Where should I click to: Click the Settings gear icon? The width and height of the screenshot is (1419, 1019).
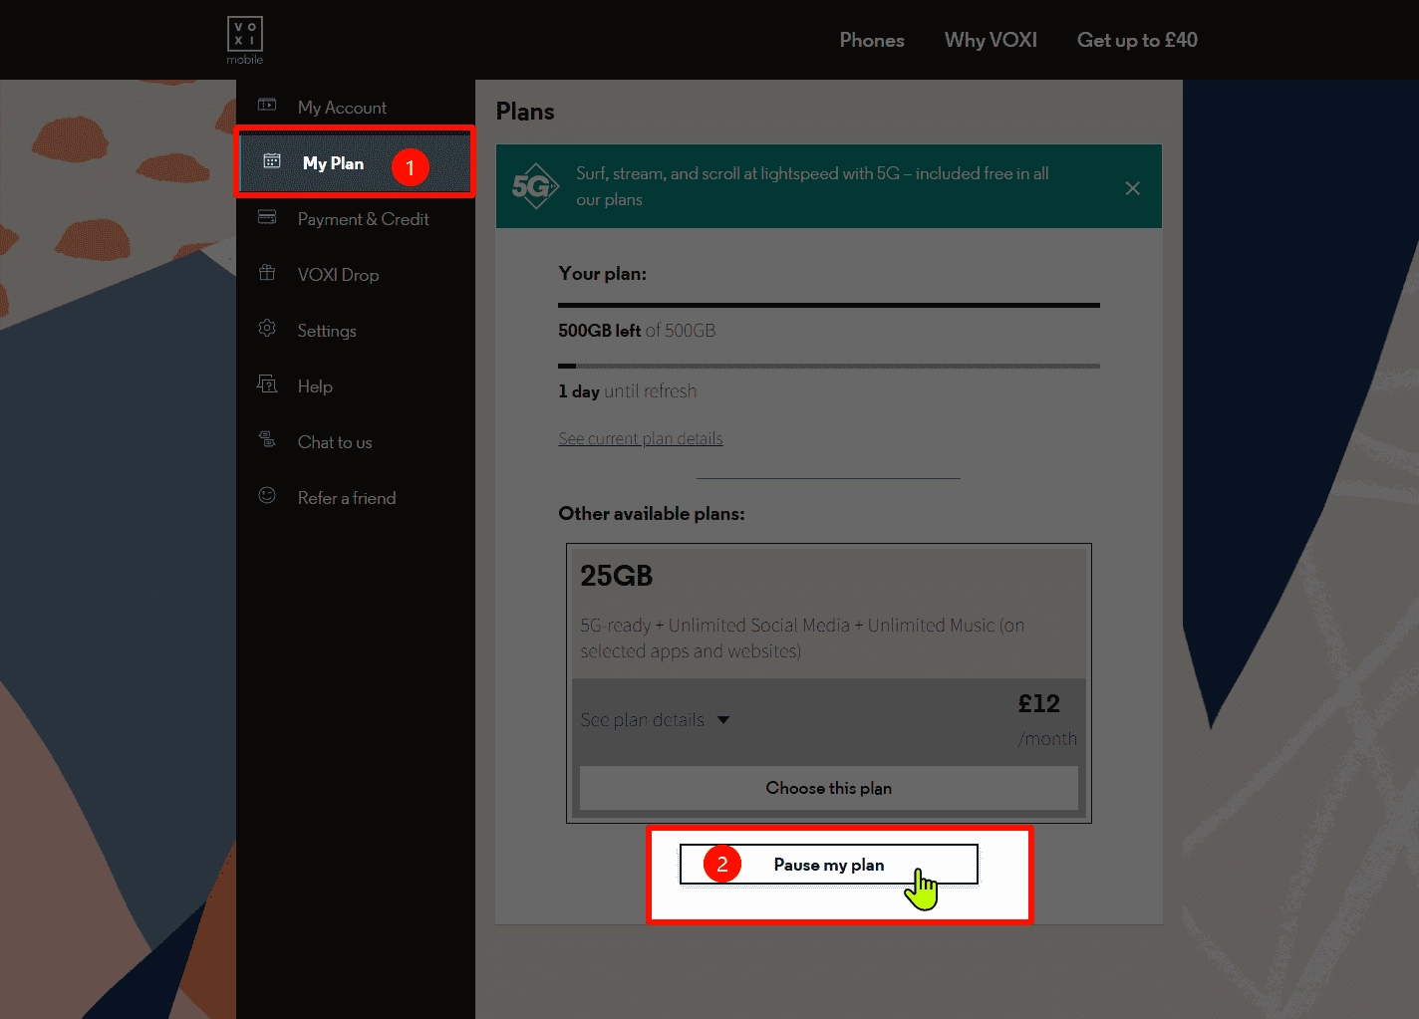pos(267,329)
